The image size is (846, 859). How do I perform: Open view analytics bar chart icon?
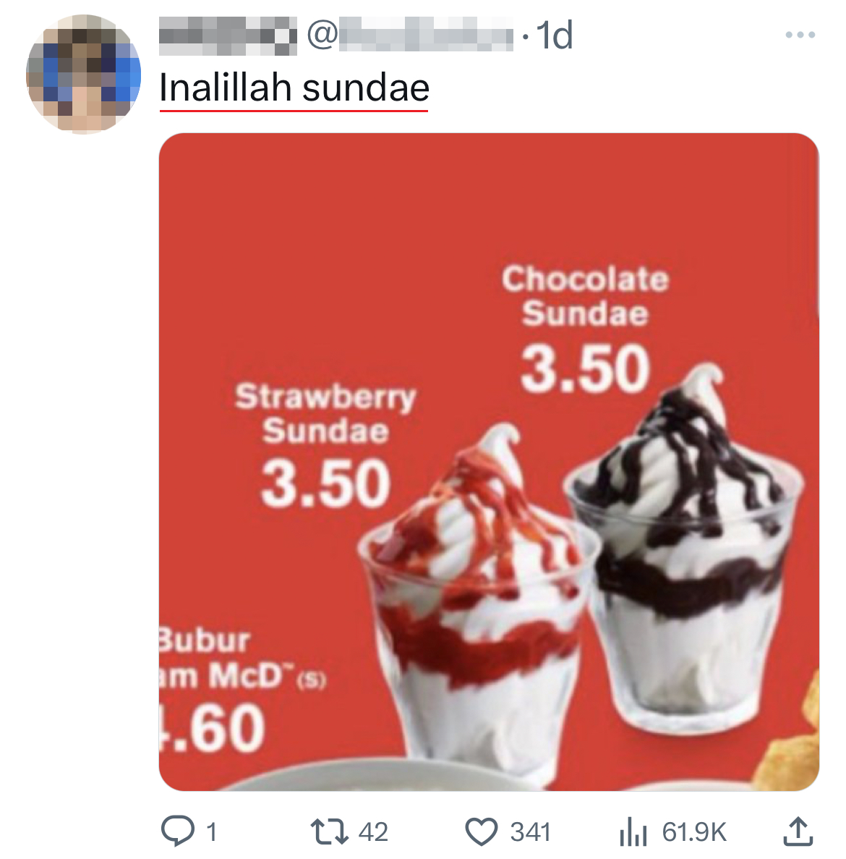(632, 832)
